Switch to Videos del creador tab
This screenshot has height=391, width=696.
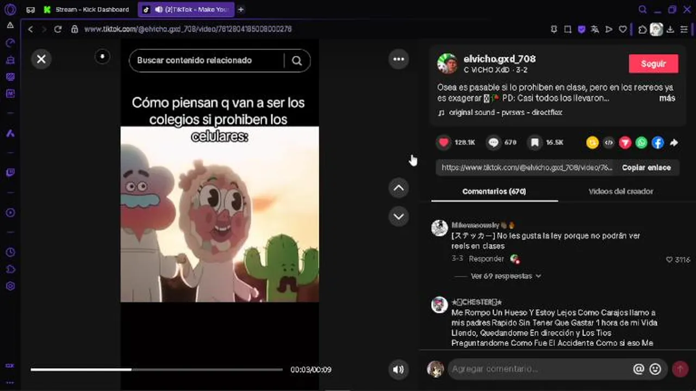[x=621, y=191]
